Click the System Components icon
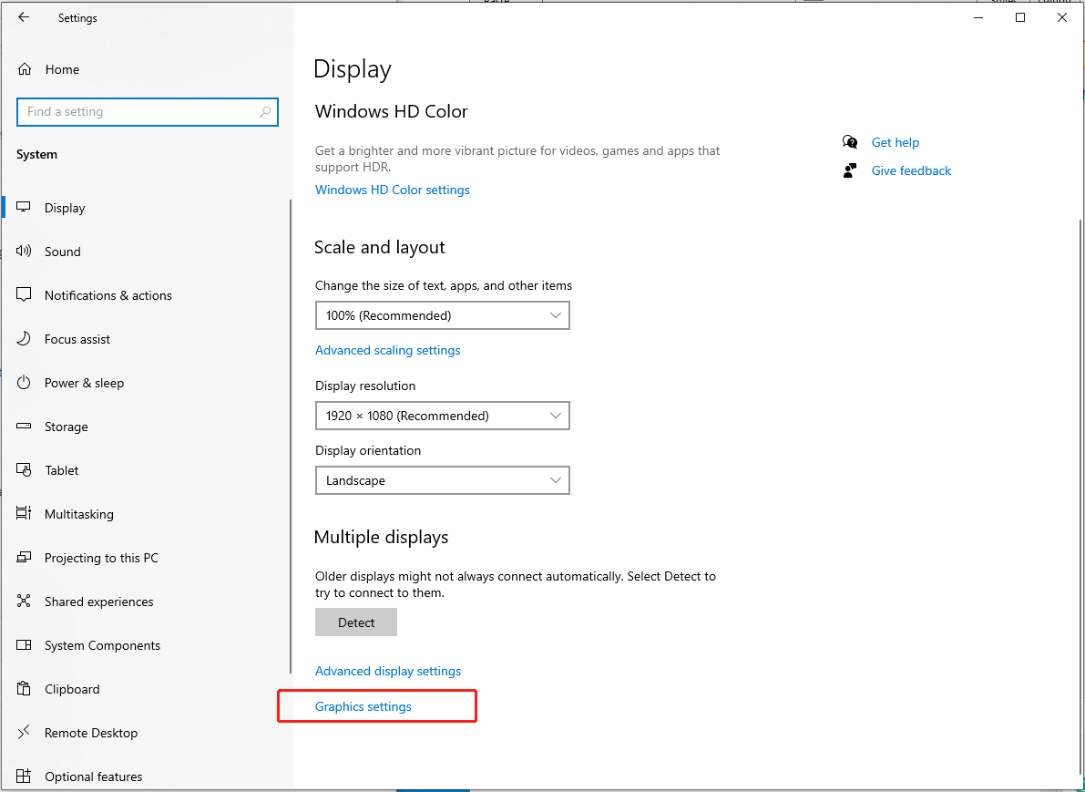 pyautogui.click(x=25, y=645)
